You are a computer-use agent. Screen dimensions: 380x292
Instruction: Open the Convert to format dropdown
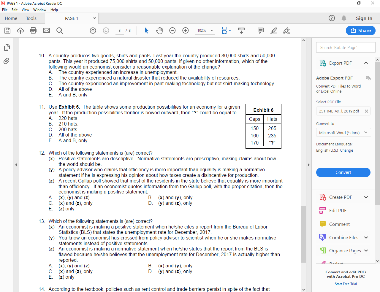coord(343,133)
